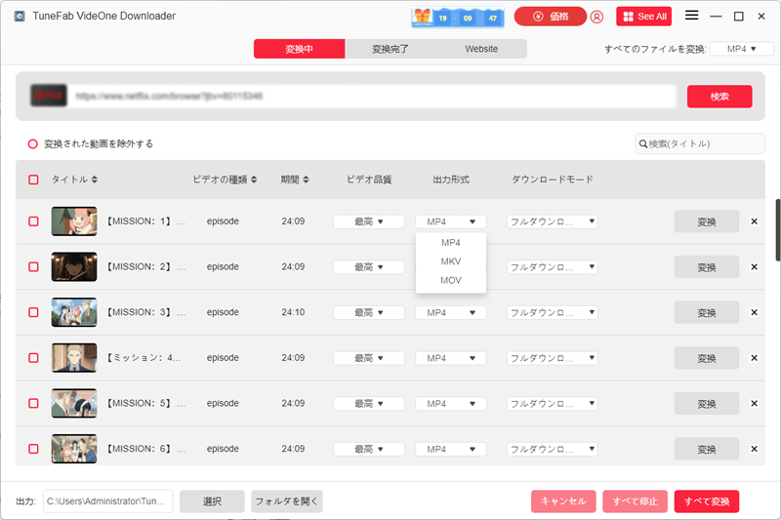Choose MKV from the output format list
The image size is (781, 520).
pos(450,261)
